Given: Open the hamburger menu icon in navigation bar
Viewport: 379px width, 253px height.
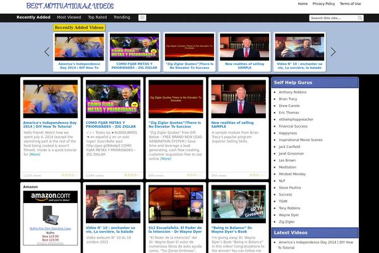Looking at the screenshot, I should tap(142, 18).
